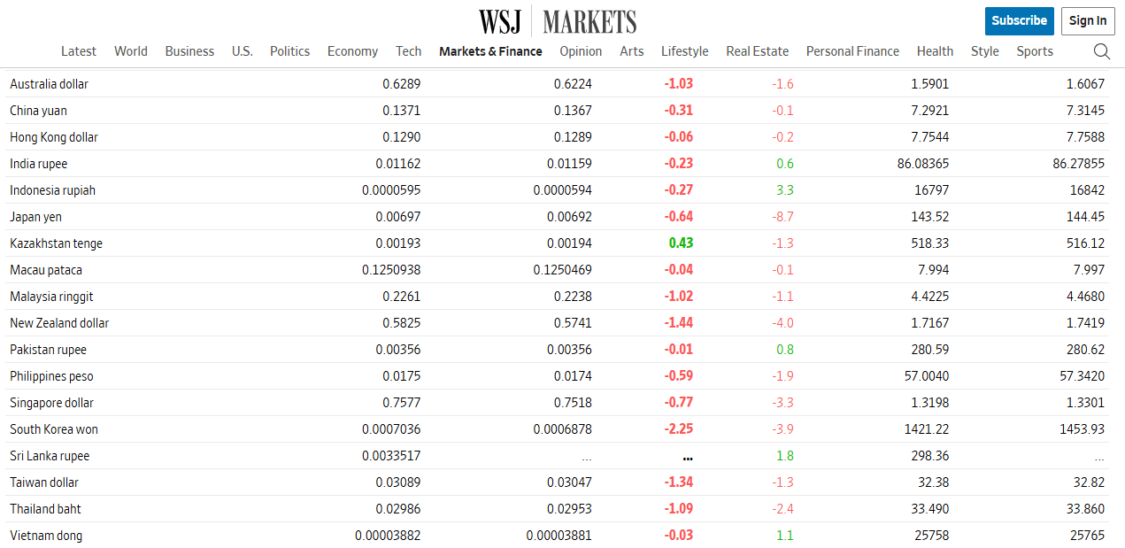Viewport: 1125px width, 548px height.
Task: Click the Subscribe button
Action: tap(1019, 20)
